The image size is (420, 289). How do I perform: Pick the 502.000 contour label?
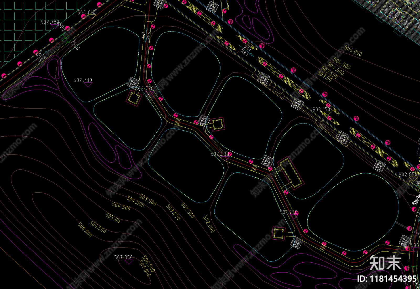click(209, 224)
